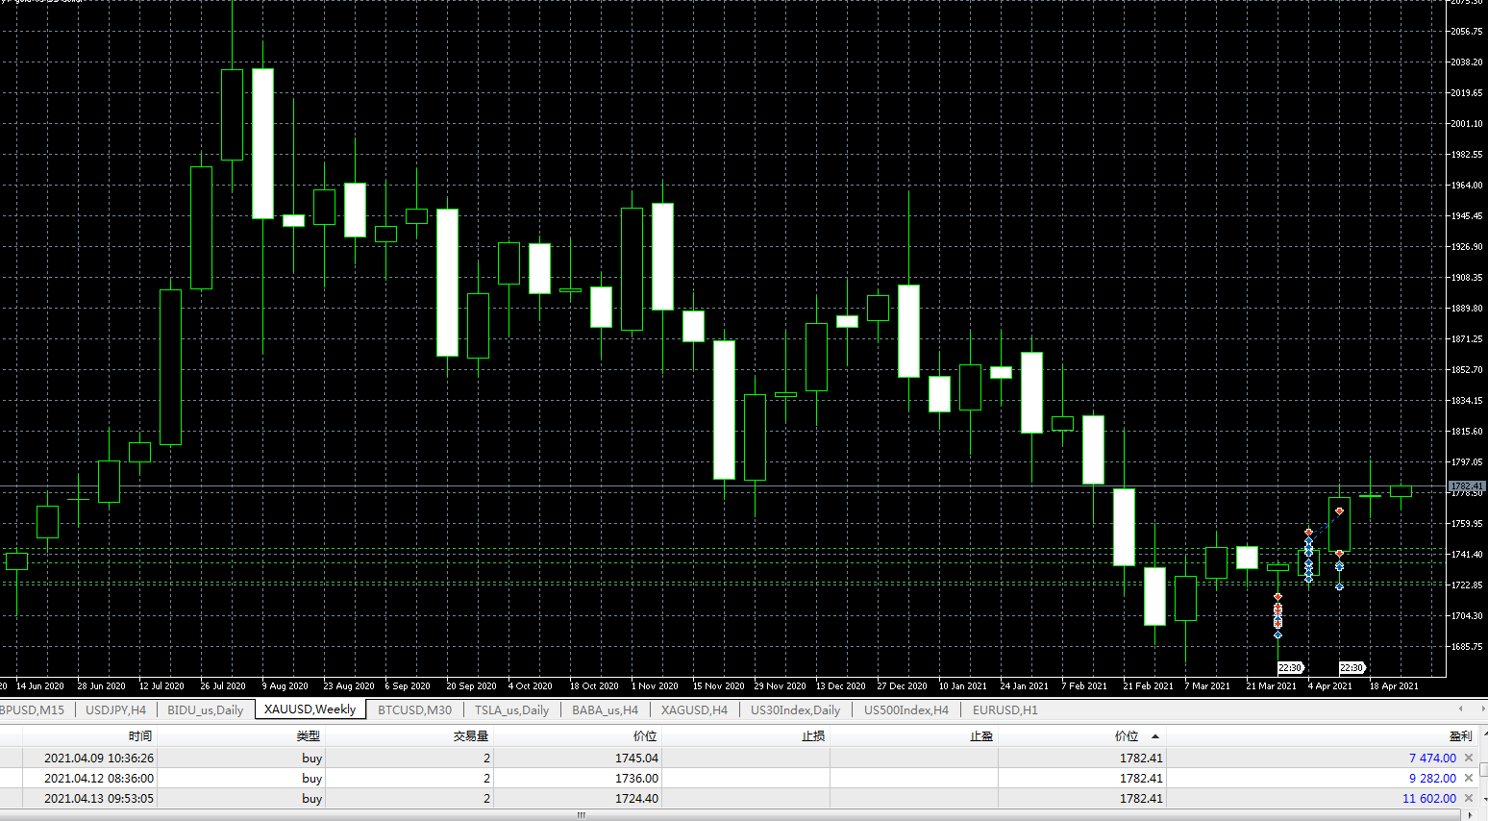This screenshot has height=821, width=1488.
Task: Click the 9 Aug 2020 date label
Action: point(285,686)
